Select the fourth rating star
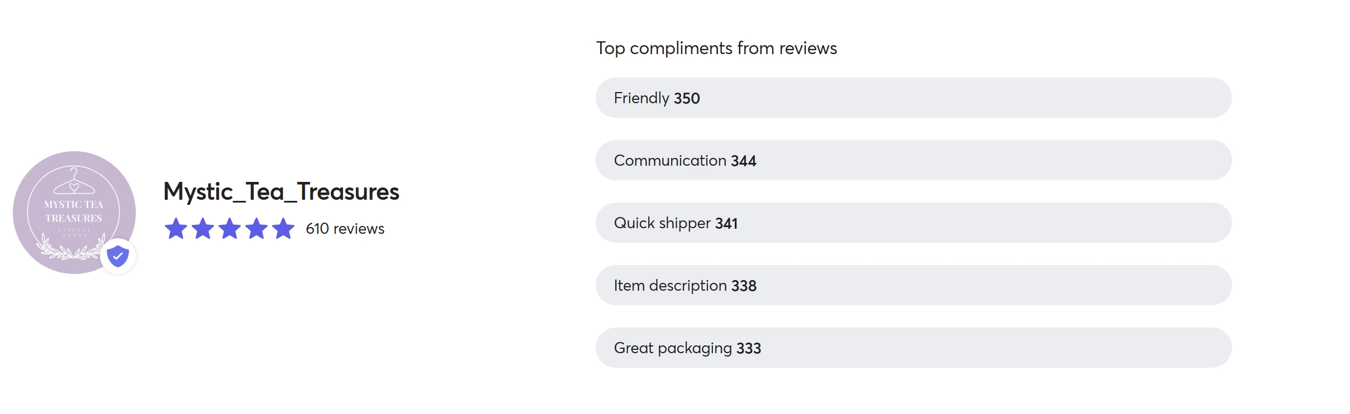Screen dimensions: 1350x414 point(256,229)
